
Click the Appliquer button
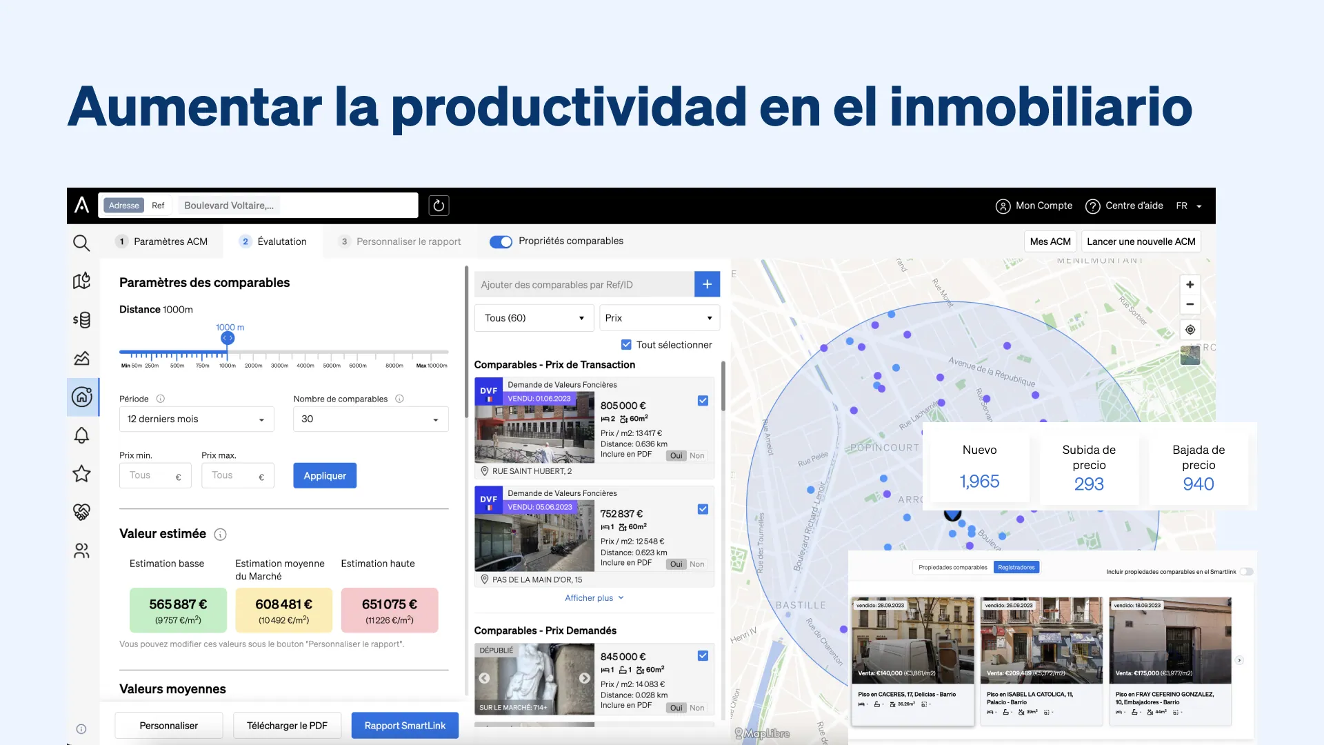pyautogui.click(x=325, y=476)
